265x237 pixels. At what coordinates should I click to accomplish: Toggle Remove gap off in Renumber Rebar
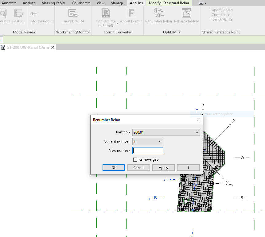(x=135, y=159)
